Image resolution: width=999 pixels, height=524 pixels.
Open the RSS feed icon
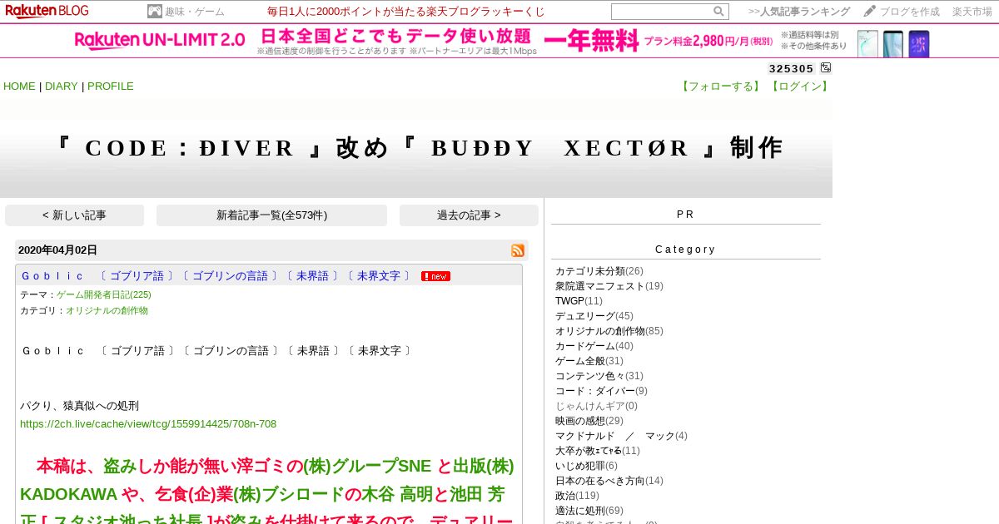pos(518,250)
